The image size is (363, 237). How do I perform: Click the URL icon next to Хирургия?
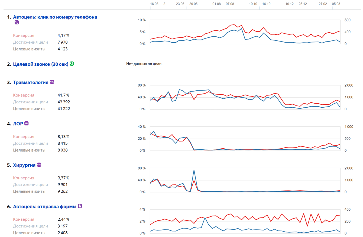click(39, 165)
